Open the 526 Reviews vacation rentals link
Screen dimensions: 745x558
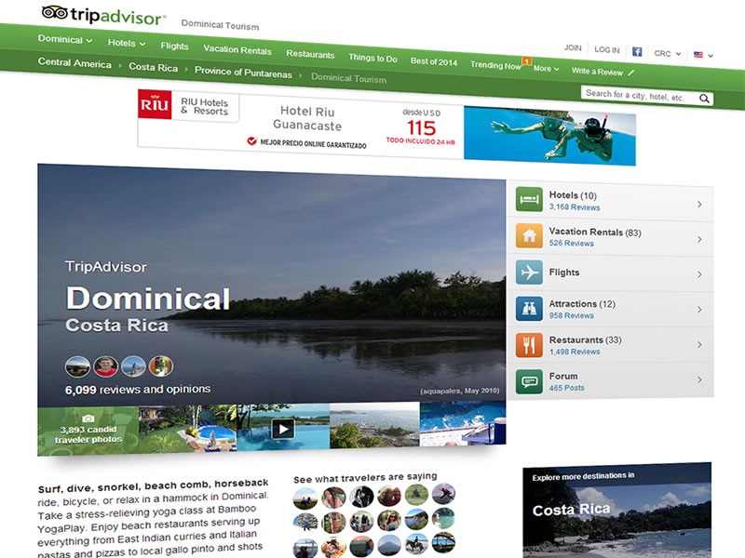click(572, 243)
